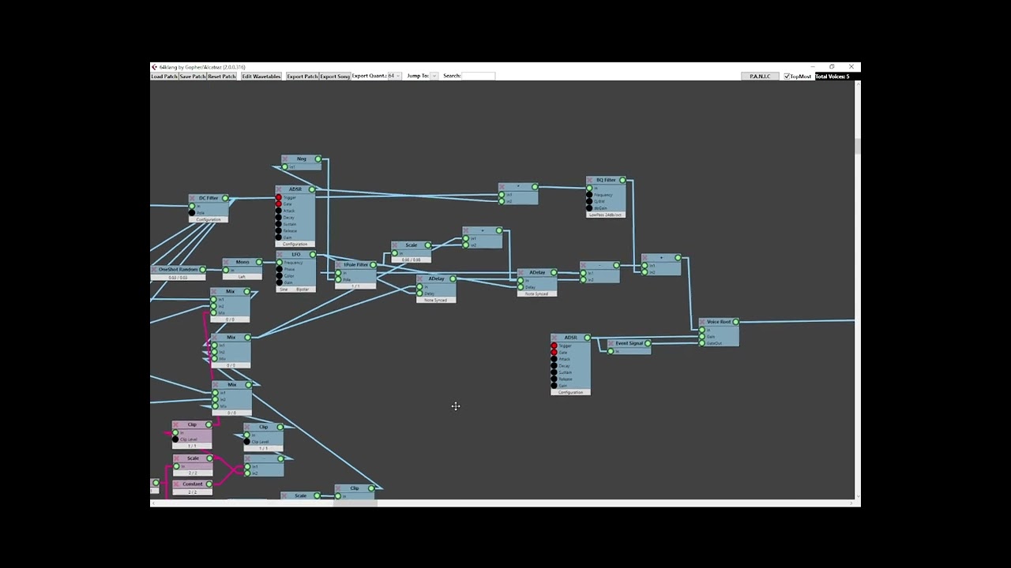This screenshot has height=568, width=1011.
Task: Click the X icon on DC Filter node
Action: [193, 199]
